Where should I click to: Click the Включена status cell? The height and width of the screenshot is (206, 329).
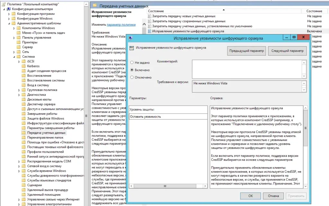[314, 31]
